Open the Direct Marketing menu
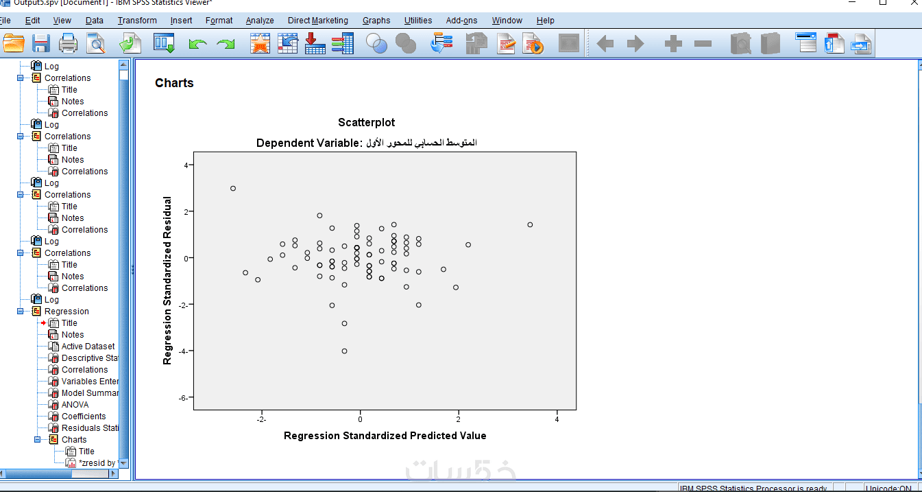The height and width of the screenshot is (492, 922). (x=317, y=21)
